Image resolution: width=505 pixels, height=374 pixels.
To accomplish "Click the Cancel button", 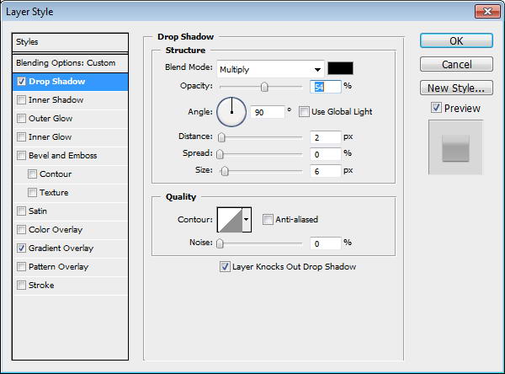I will [x=456, y=64].
